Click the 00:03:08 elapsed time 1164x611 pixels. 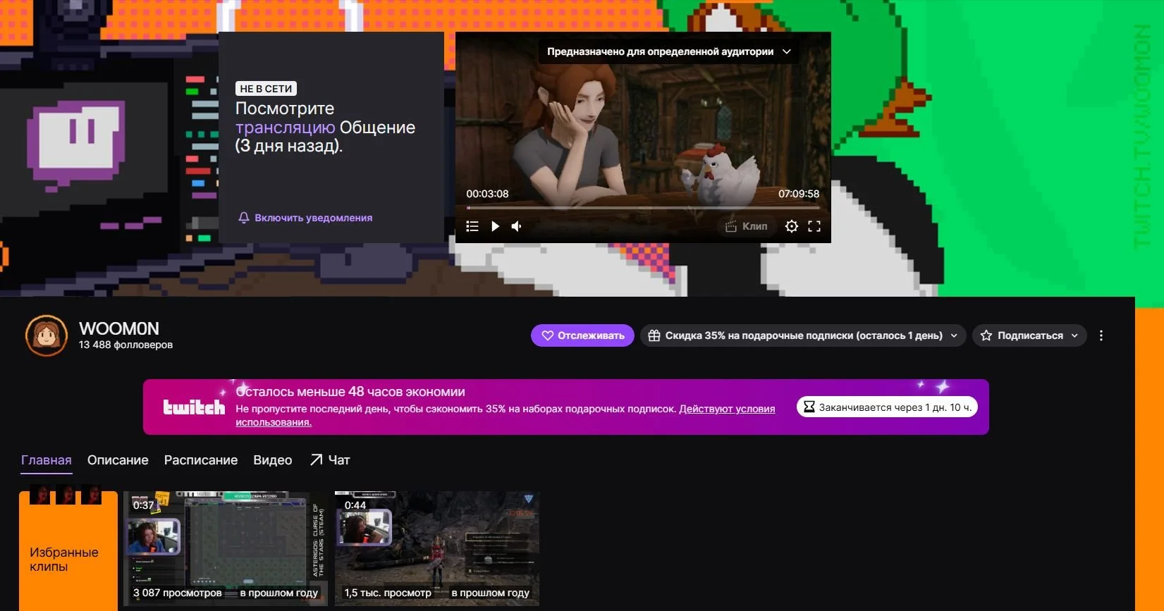point(487,194)
